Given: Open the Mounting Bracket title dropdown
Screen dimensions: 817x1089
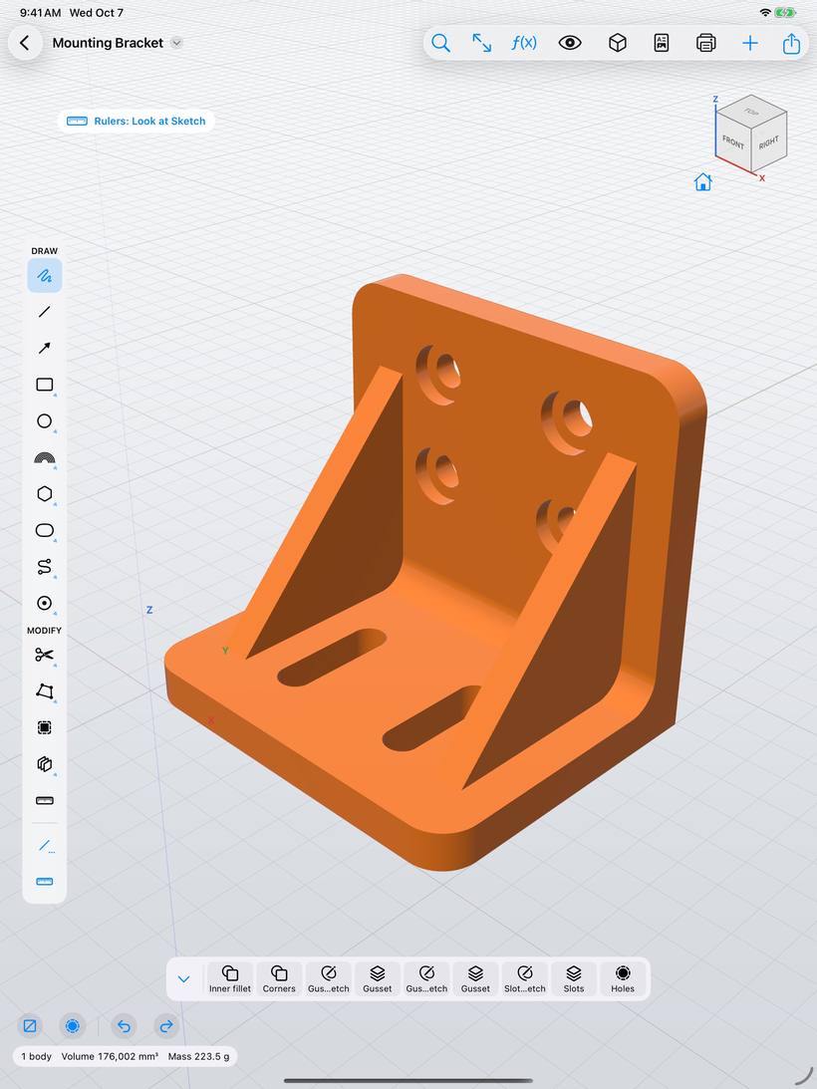Looking at the screenshot, I should 176,43.
